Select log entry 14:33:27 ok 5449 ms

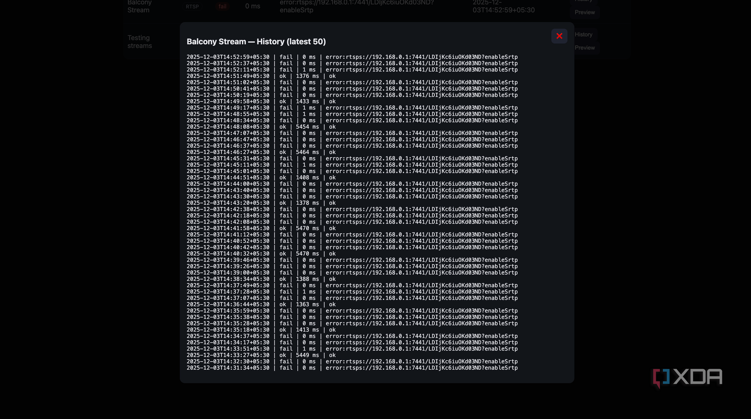click(x=261, y=355)
